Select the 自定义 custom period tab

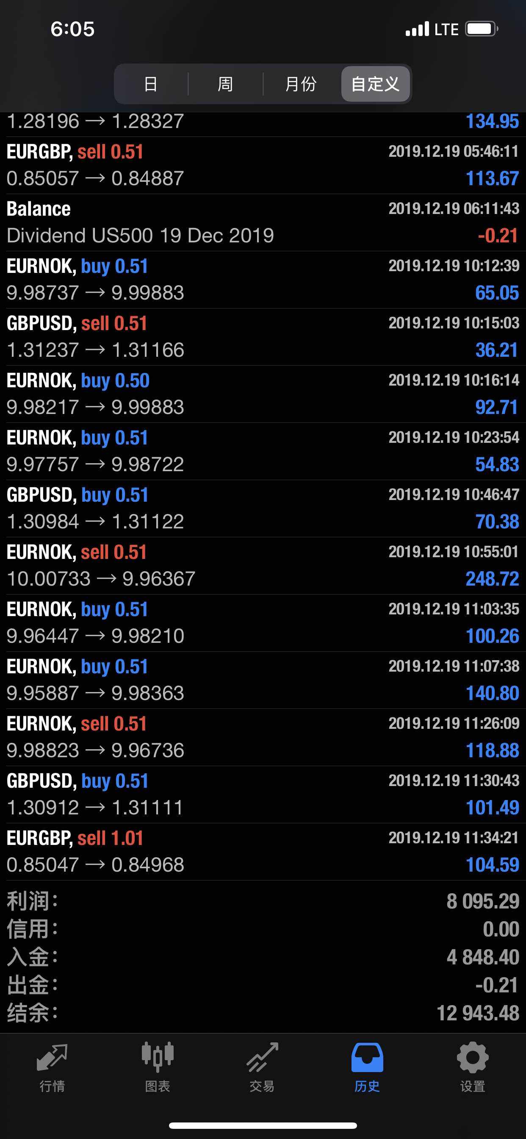[375, 84]
